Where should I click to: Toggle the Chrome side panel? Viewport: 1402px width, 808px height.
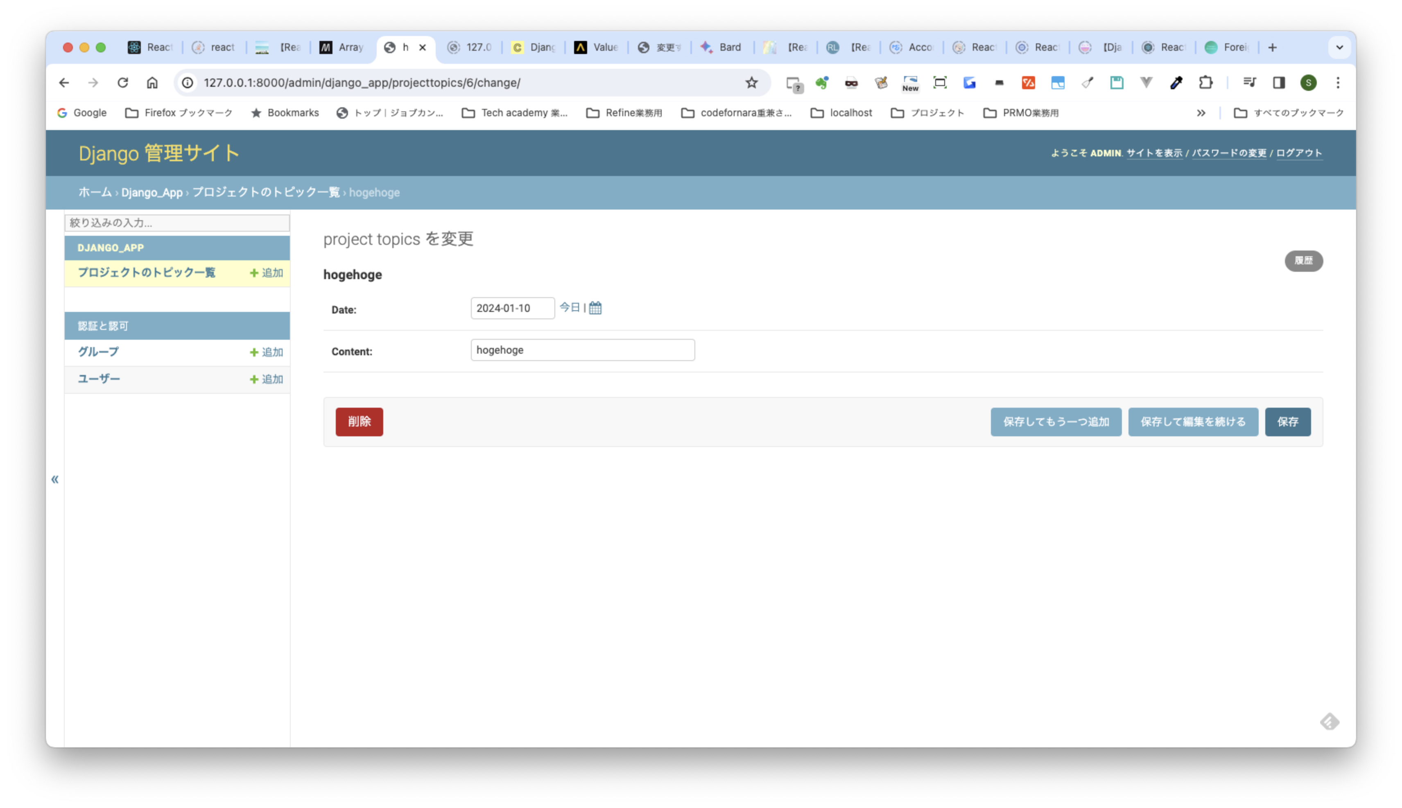click(x=1279, y=83)
